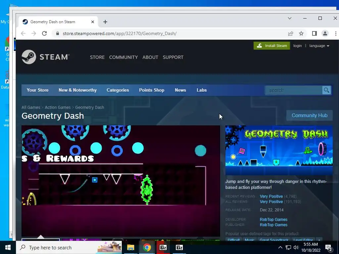This screenshot has height=254, width=339.
Task: Click the first 7-Zip taskbar icon
Action: pos(163,247)
